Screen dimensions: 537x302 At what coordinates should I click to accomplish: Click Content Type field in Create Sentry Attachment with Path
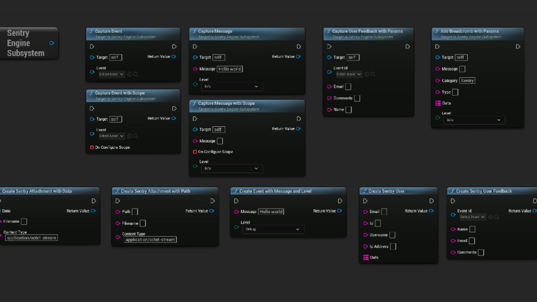(150, 240)
